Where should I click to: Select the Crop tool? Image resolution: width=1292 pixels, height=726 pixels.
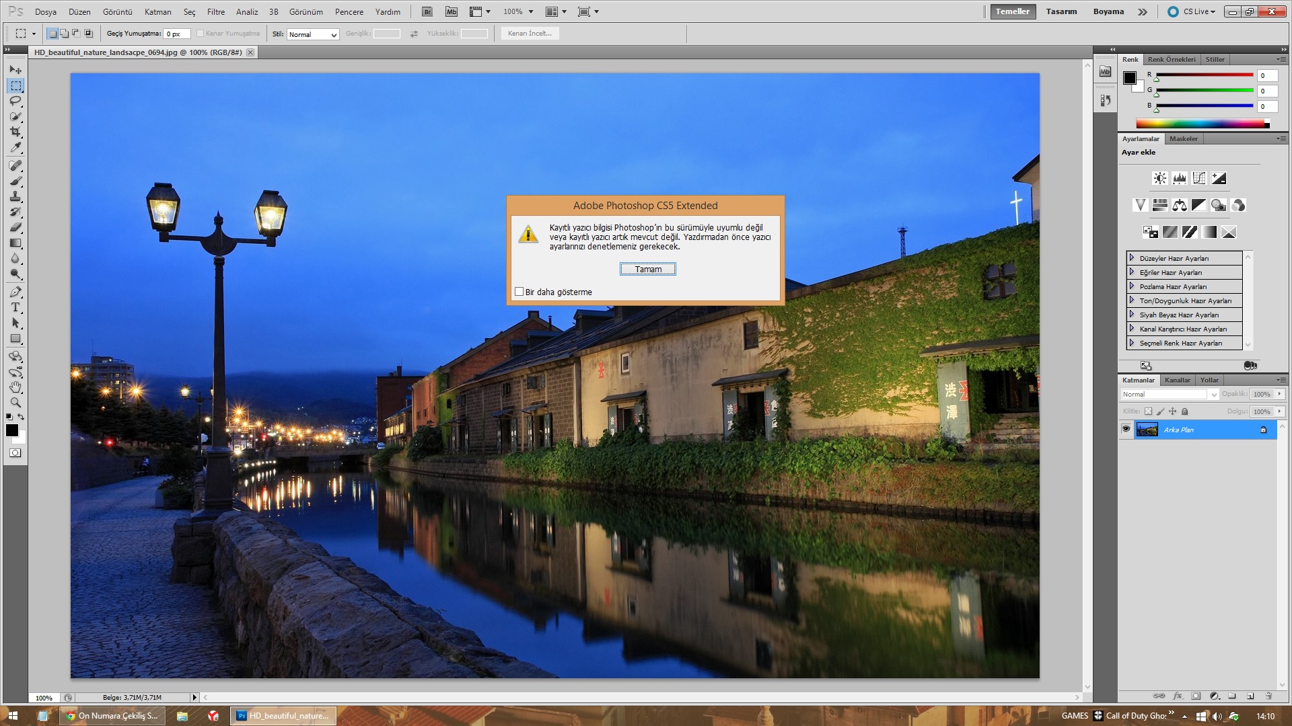[15, 132]
